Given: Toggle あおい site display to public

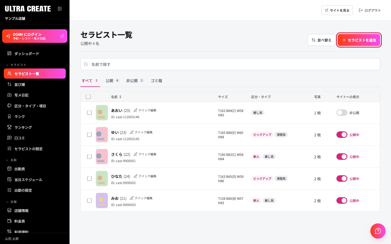Looking at the screenshot, I should tap(342, 113).
